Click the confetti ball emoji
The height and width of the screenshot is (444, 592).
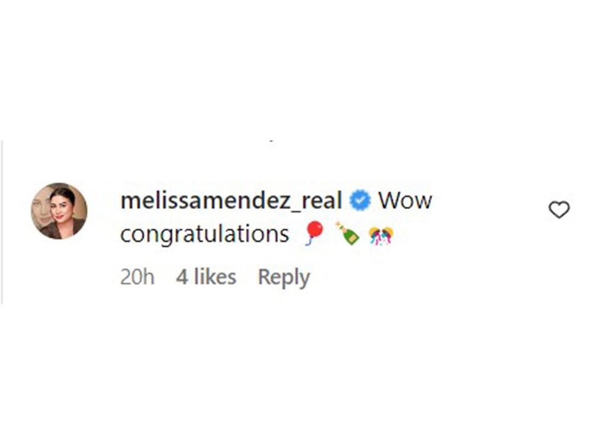381,236
